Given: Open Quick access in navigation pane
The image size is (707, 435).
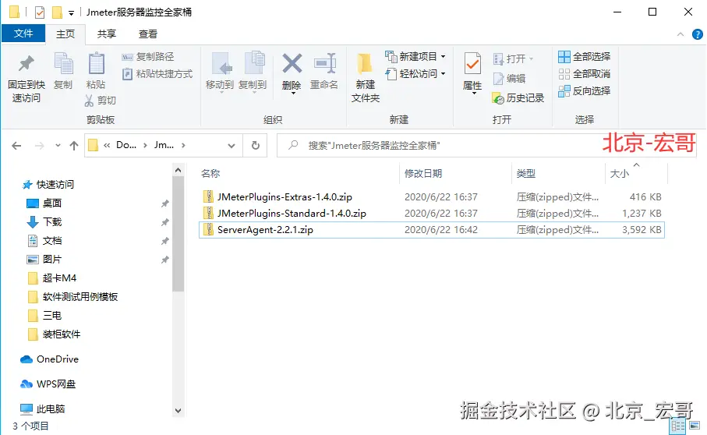Looking at the screenshot, I should [55, 184].
